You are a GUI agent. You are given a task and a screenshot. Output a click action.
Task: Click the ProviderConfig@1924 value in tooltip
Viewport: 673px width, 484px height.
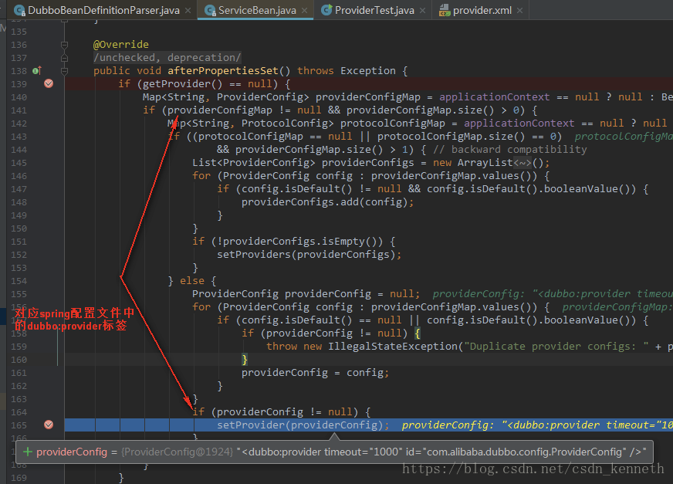coord(178,452)
